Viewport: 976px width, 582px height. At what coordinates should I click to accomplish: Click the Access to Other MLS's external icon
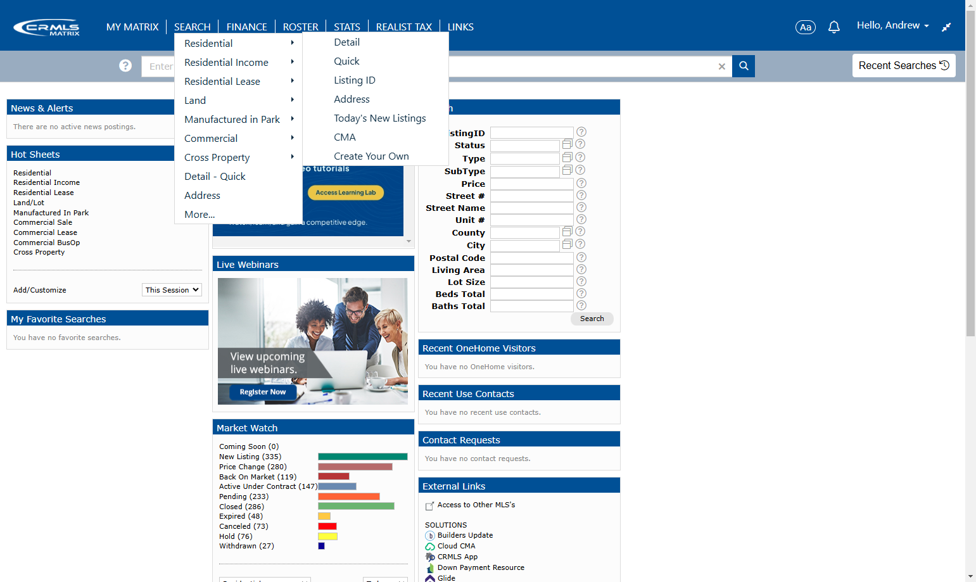tap(430, 505)
